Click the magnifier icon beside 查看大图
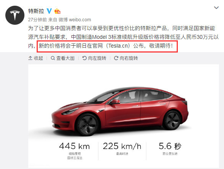 pos(53,58)
